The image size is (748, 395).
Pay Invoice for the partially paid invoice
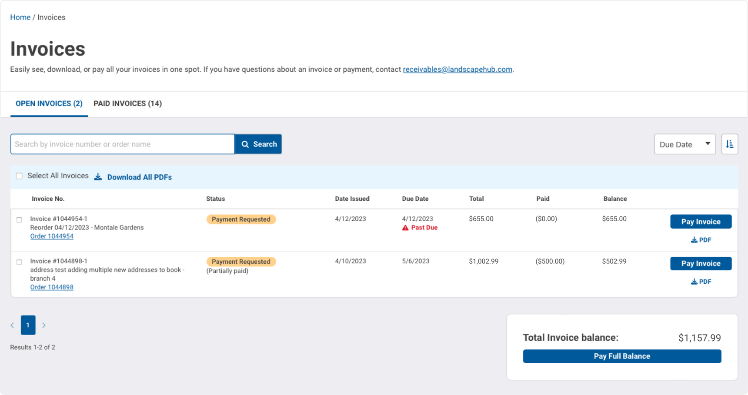pos(701,263)
